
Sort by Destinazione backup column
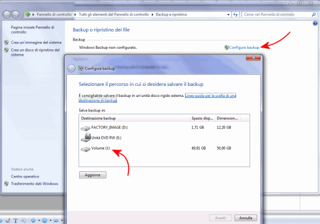[x=134, y=118]
